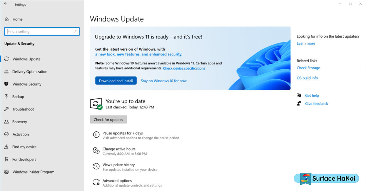
Task: Open the Troubleshoot settings page
Action: coord(23,109)
